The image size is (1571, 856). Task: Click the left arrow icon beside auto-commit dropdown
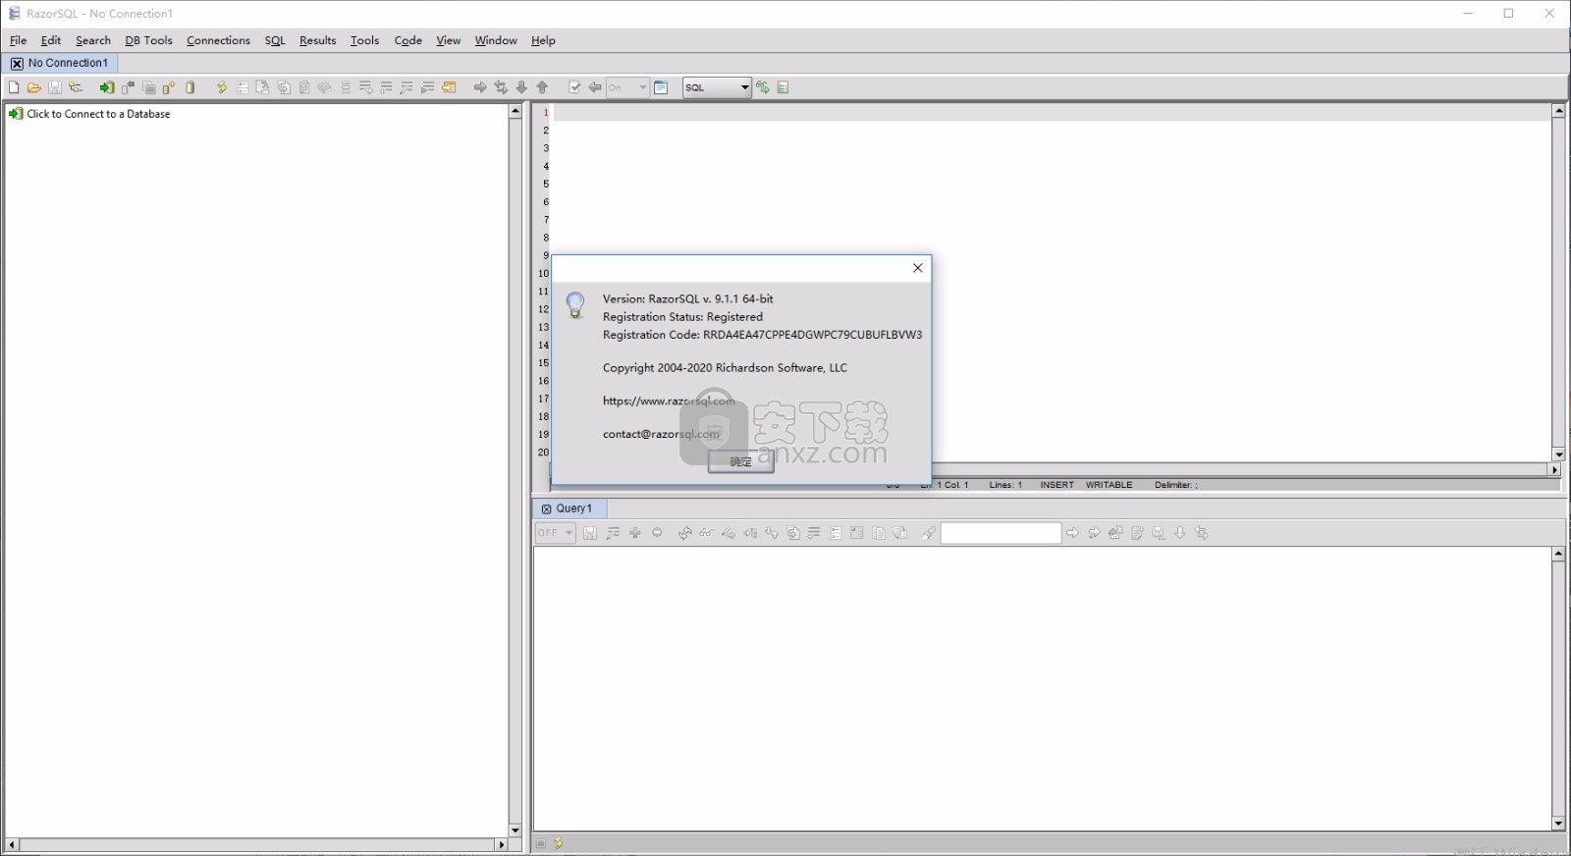595,87
